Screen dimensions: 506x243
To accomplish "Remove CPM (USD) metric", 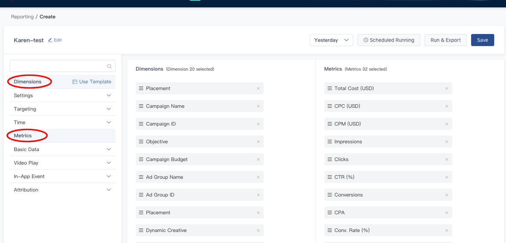I will pos(447,124).
